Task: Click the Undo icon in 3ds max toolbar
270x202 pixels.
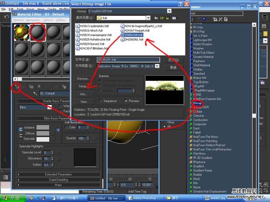Action: (6, 17)
